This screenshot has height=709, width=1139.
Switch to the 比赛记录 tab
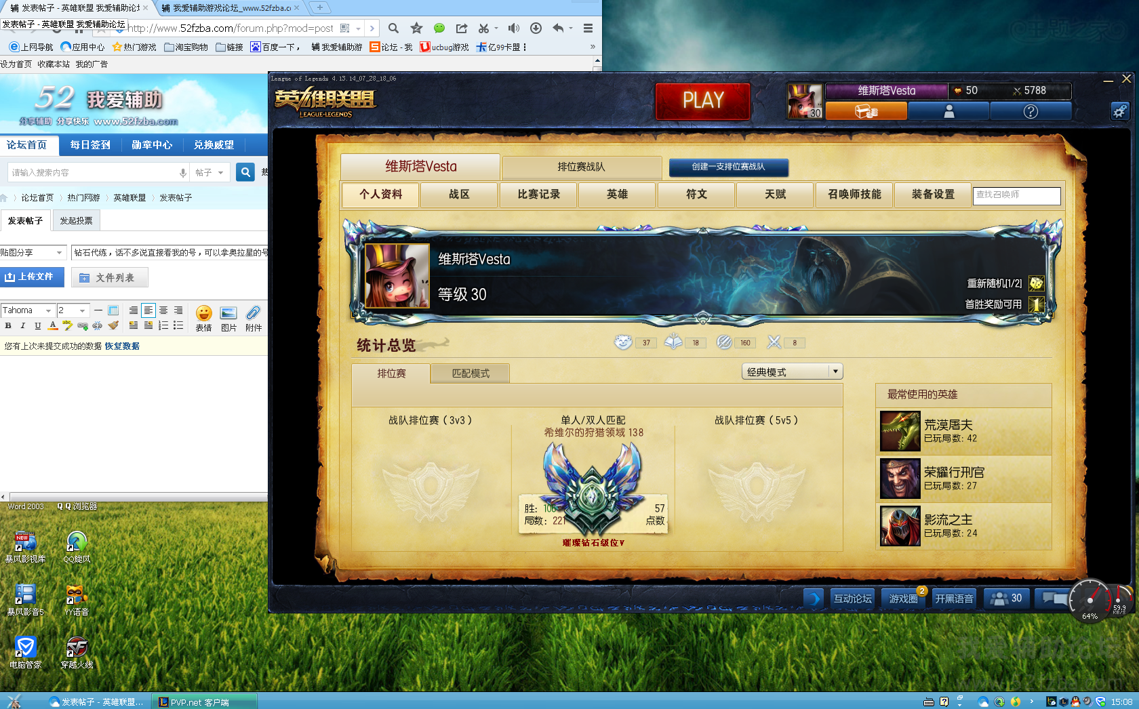538,195
